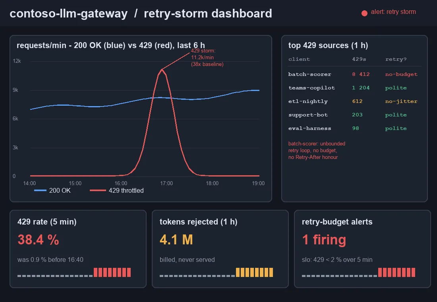Click the red 429 throttled legend line swatch

(98, 190)
